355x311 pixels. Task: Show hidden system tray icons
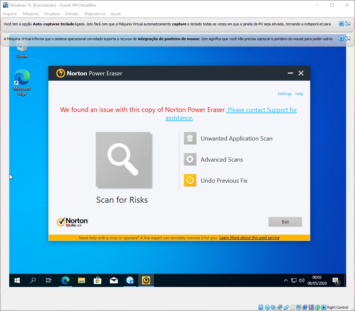pyautogui.click(x=286, y=280)
